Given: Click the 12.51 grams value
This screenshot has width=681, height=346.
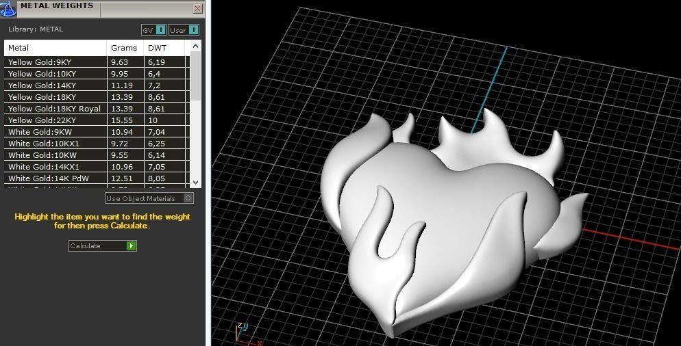Looking at the screenshot, I should pyautogui.click(x=122, y=178).
